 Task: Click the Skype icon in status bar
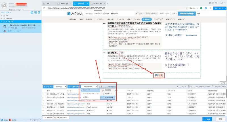(2, 120)
